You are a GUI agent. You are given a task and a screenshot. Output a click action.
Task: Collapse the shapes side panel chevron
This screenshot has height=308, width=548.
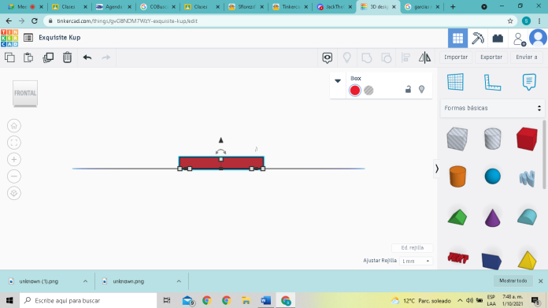tap(436, 169)
